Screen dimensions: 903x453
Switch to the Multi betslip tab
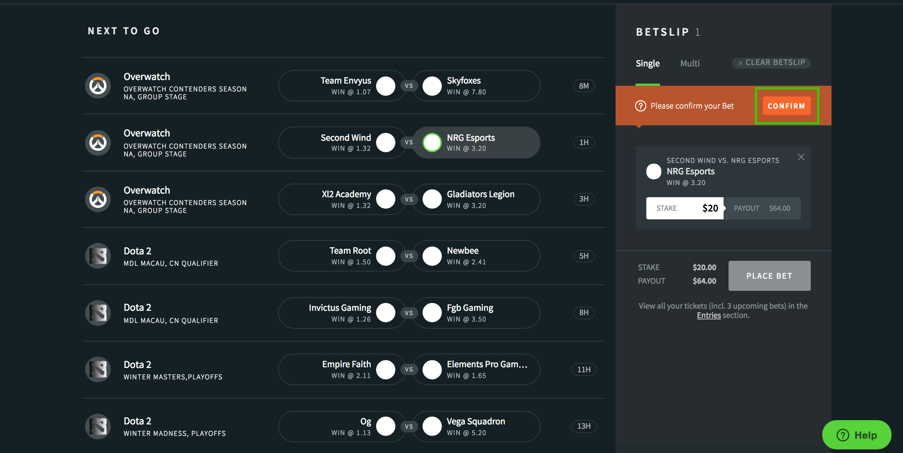[x=690, y=64]
